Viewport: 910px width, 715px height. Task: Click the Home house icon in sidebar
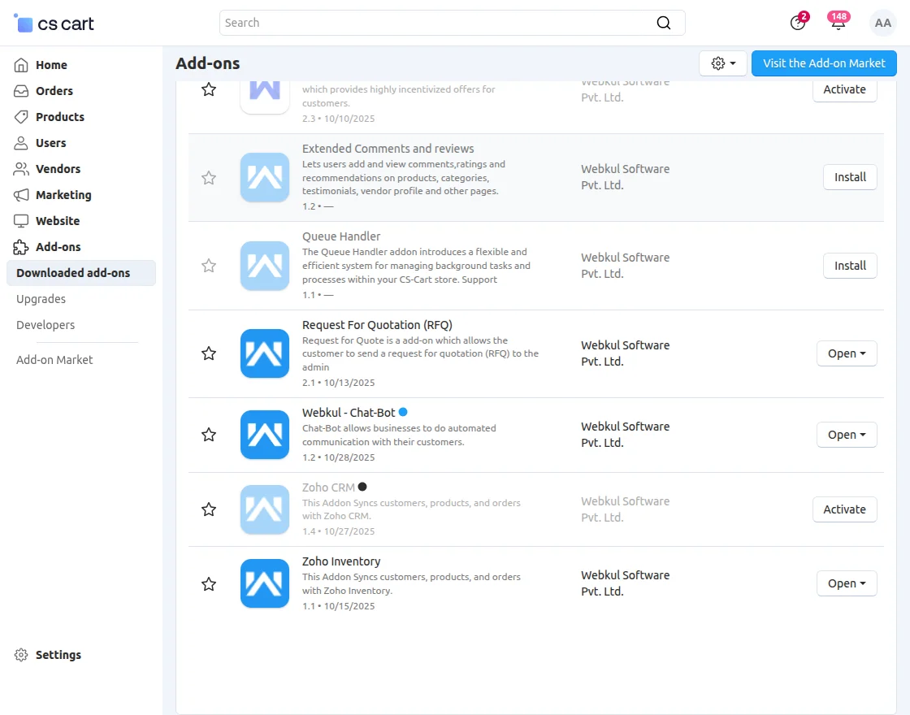21,65
